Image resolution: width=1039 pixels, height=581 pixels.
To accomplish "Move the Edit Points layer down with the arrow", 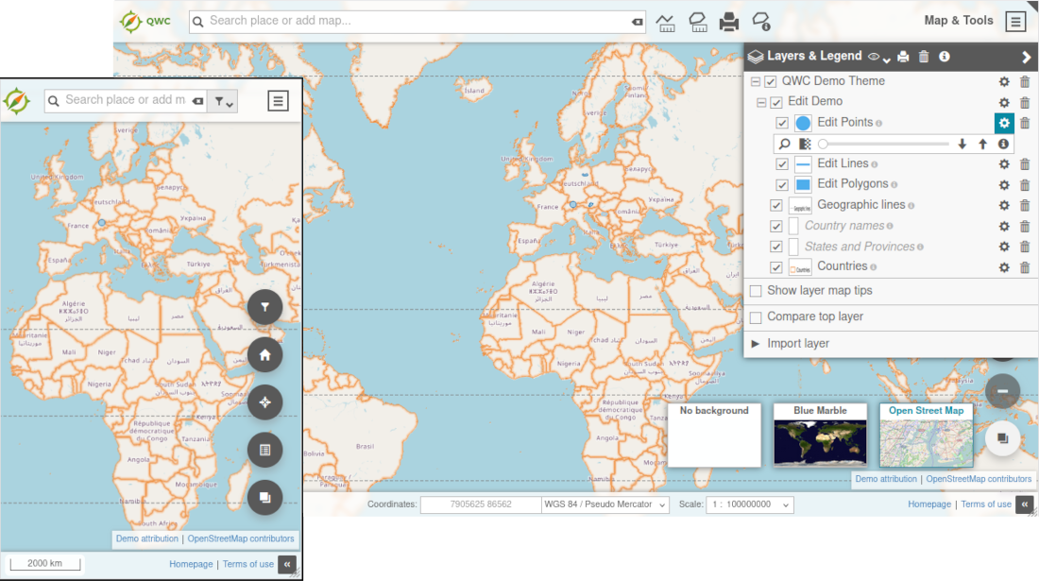I will click(x=962, y=144).
